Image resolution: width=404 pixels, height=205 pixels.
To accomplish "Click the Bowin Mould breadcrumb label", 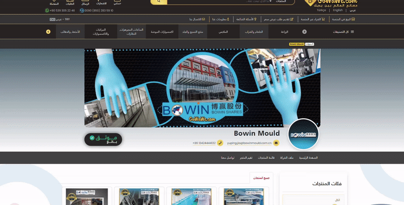I will [296, 44].
